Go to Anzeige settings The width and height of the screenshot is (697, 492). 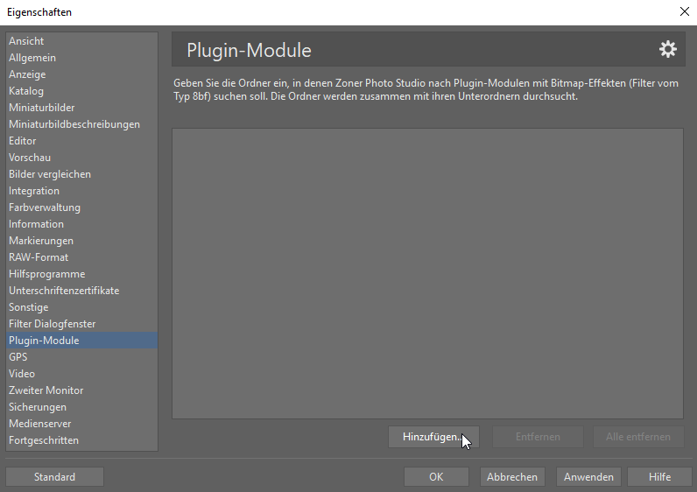tap(81, 74)
